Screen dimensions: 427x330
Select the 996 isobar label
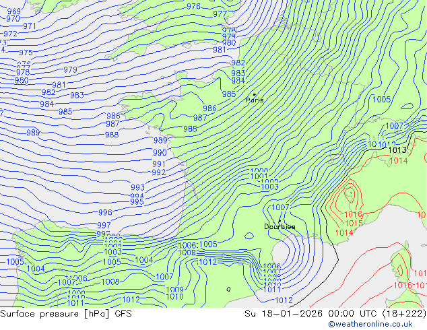point(105,212)
